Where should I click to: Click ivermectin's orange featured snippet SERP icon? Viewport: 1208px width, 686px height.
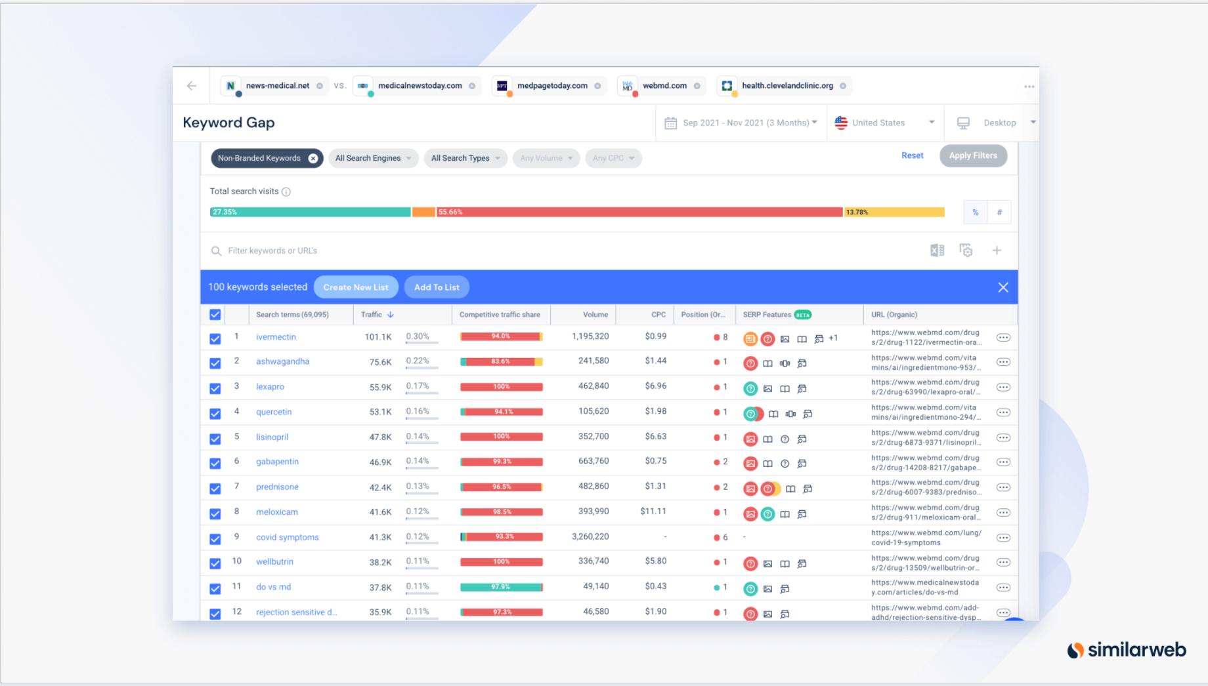(750, 339)
